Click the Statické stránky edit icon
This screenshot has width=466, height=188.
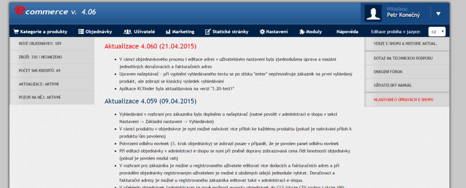(x=208, y=32)
